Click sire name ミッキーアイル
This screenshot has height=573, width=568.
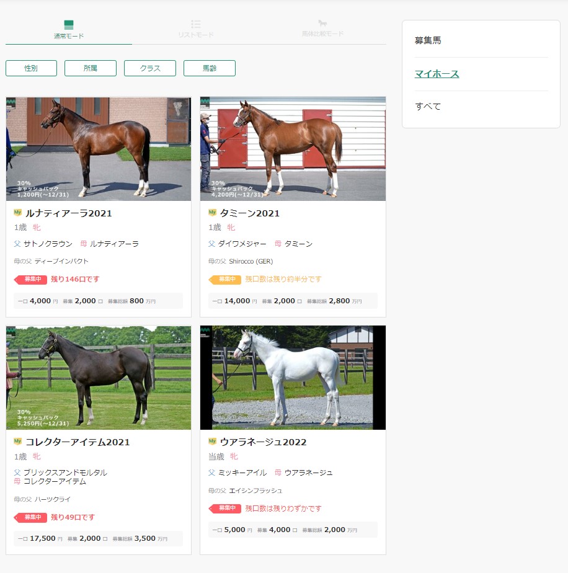[x=242, y=473]
